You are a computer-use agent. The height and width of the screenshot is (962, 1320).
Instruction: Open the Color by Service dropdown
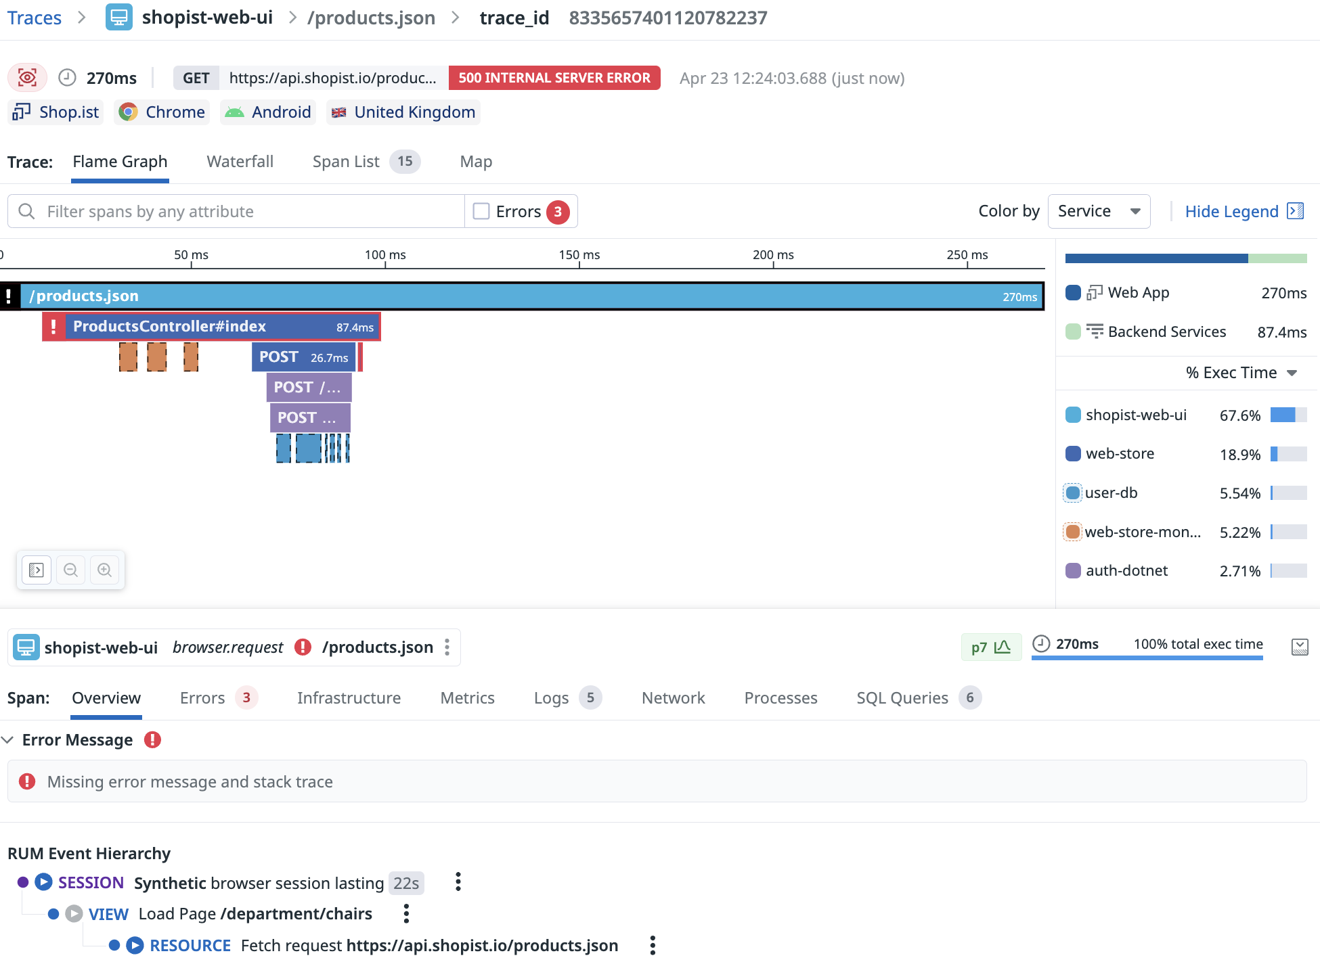click(1098, 212)
